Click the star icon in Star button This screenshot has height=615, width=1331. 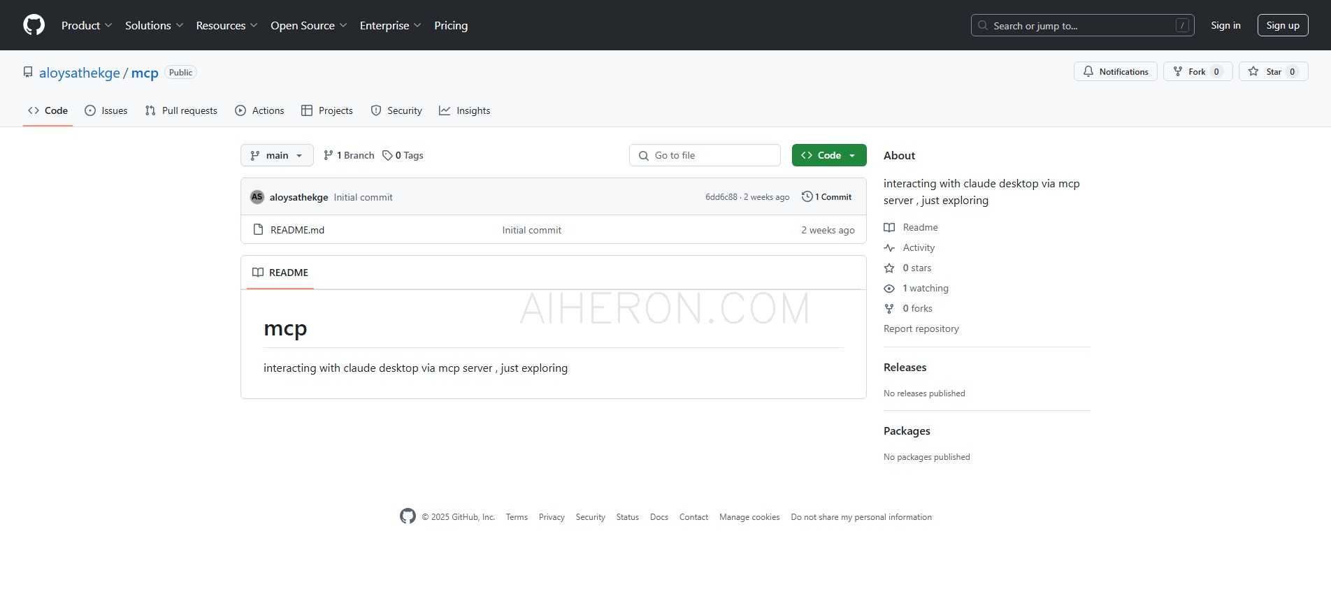(x=1253, y=71)
